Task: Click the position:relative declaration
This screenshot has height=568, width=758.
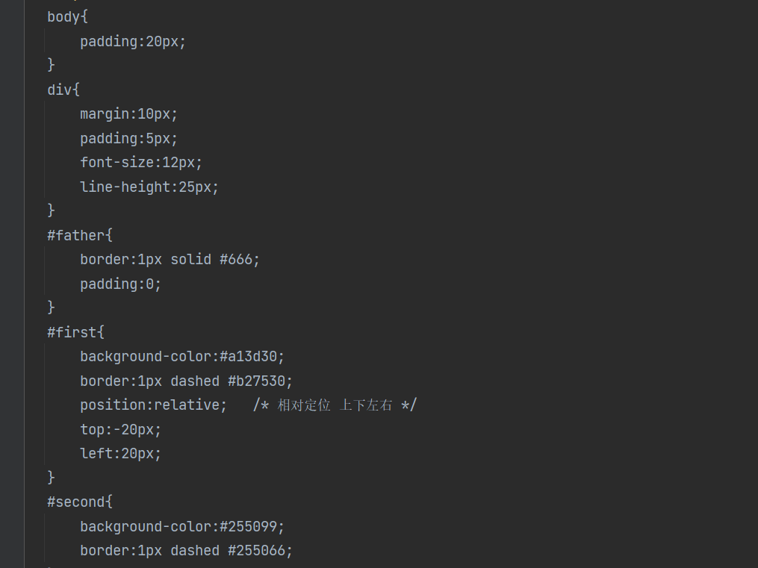Action: tap(153, 405)
